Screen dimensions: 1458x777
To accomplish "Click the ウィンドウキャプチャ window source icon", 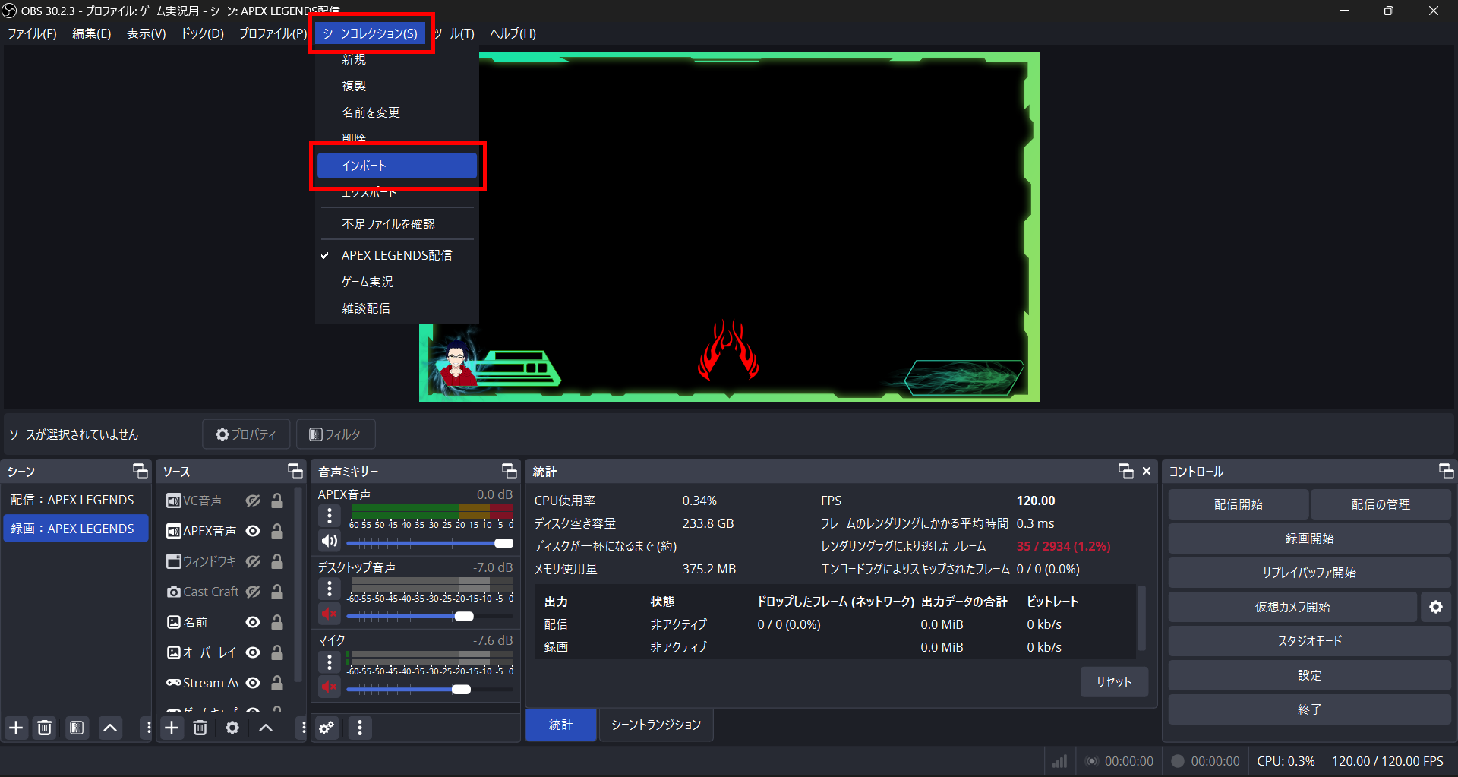I will pyautogui.click(x=174, y=561).
